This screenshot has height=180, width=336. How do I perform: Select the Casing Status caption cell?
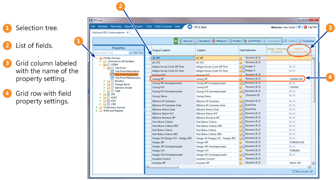coord(217,96)
